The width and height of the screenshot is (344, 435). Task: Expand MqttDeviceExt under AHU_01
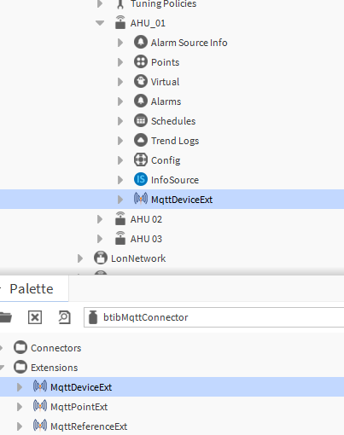[x=120, y=200]
